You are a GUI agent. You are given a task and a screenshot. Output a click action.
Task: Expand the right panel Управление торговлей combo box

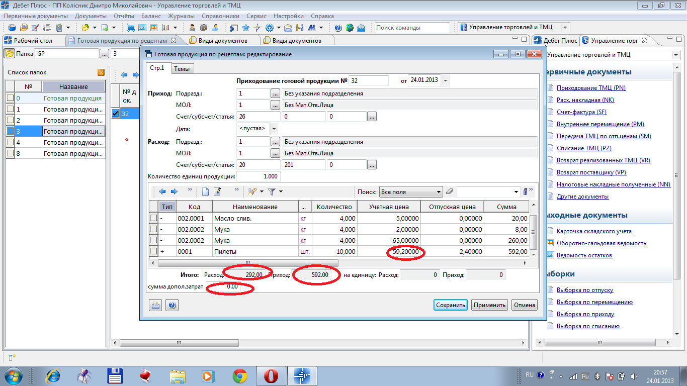tap(675, 55)
